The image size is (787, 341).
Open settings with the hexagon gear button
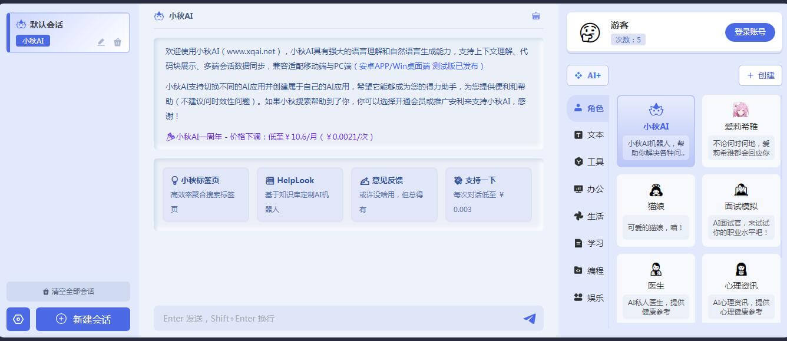18,319
